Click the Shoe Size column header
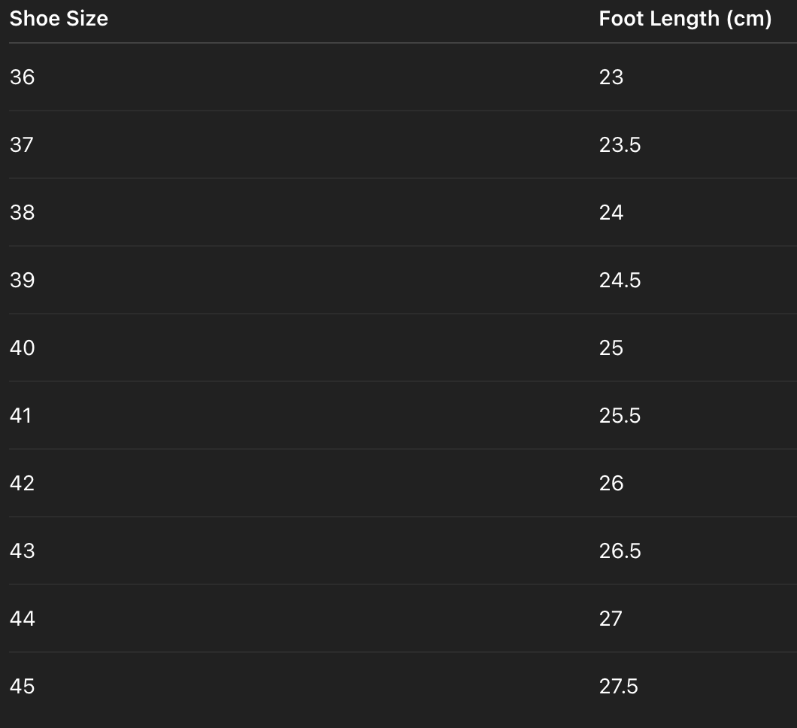 [59, 19]
